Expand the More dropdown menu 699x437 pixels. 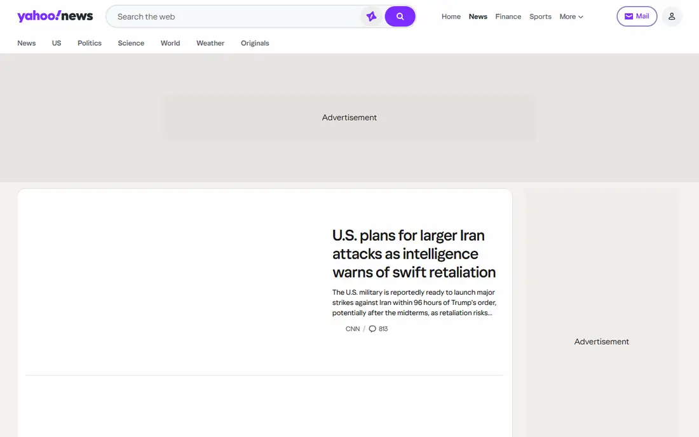click(x=571, y=17)
